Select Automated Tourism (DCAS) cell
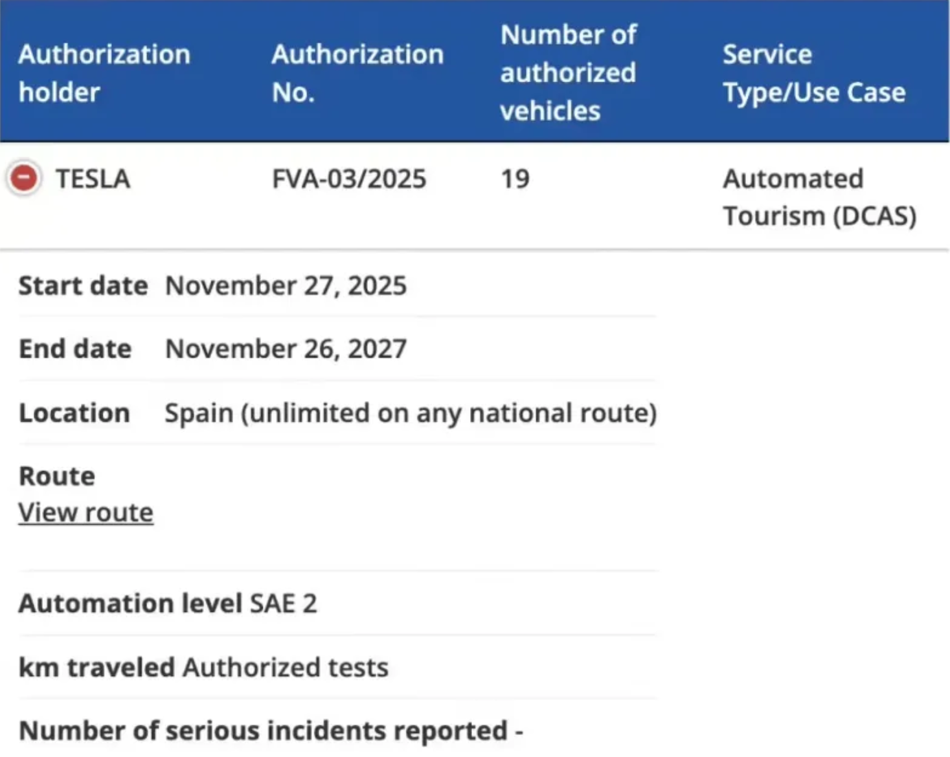The width and height of the screenshot is (950, 757). (x=819, y=197)
